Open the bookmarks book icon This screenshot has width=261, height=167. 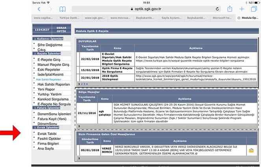click(63, 9)
